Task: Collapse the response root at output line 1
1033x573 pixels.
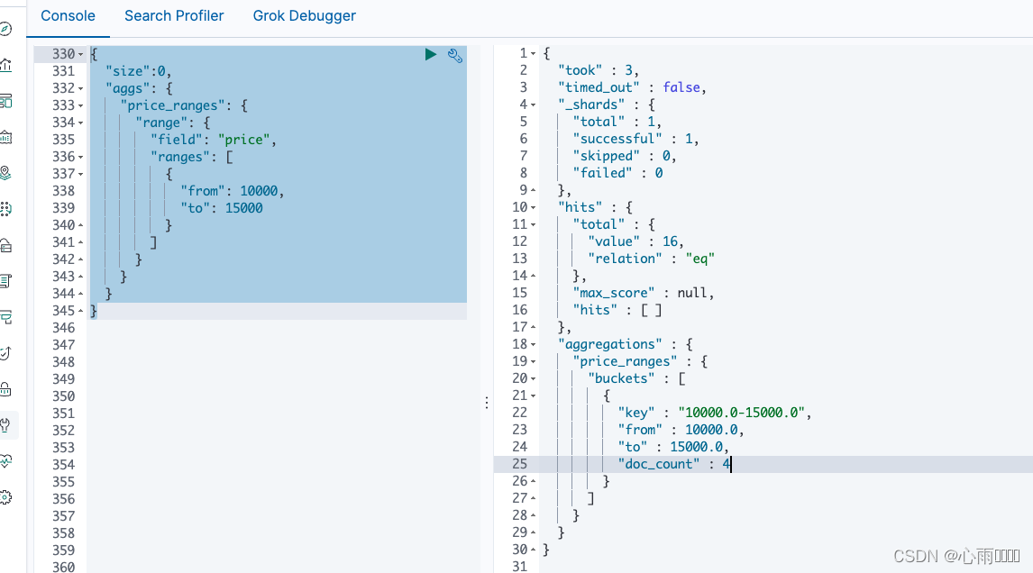Action: pos(533,53)
